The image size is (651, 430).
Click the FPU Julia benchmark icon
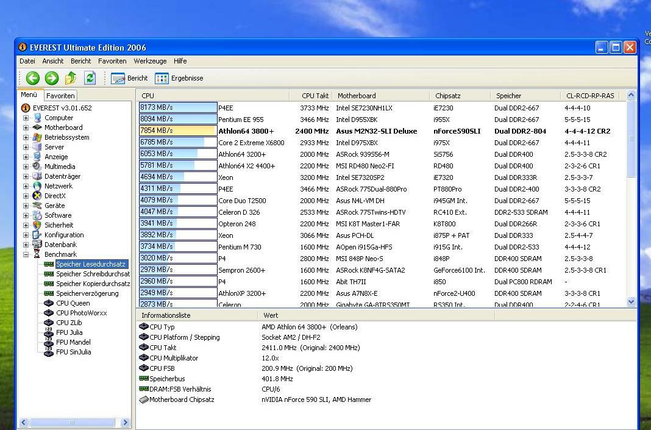pyautogui.click(x=49, y=332)
